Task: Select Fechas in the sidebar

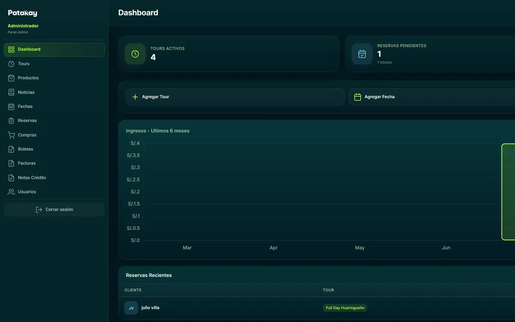Action: [54, 106]
